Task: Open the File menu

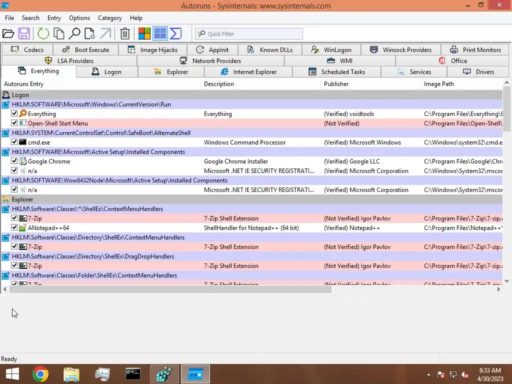Action: pos(9,18)
